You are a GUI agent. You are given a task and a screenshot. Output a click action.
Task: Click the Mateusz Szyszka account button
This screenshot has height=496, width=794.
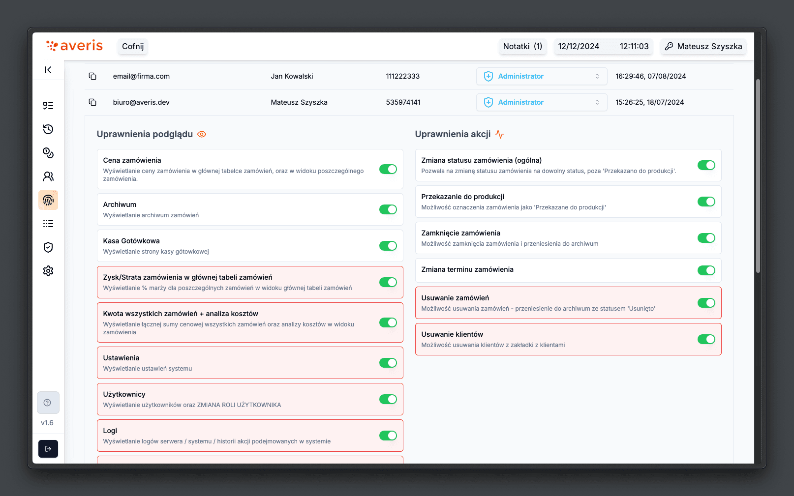pos(703,46)
